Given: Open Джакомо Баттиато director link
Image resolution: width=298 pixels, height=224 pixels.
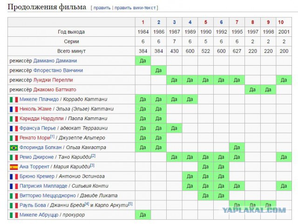Looking at the screenshot, I should (x=55, y=89).
